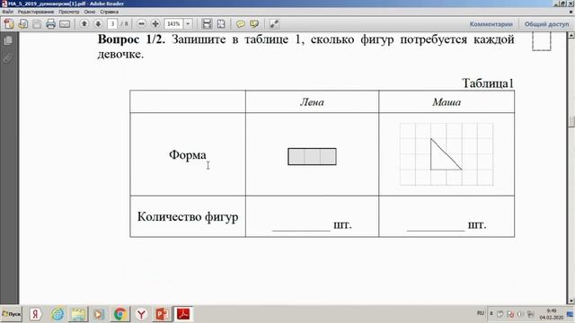The image size is (575, 323).
Task: Open the Пуск start button
Action: (12, 314)
